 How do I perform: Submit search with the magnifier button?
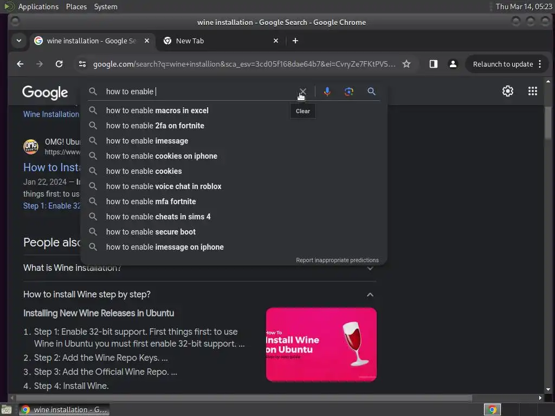[x=371, y=92]
